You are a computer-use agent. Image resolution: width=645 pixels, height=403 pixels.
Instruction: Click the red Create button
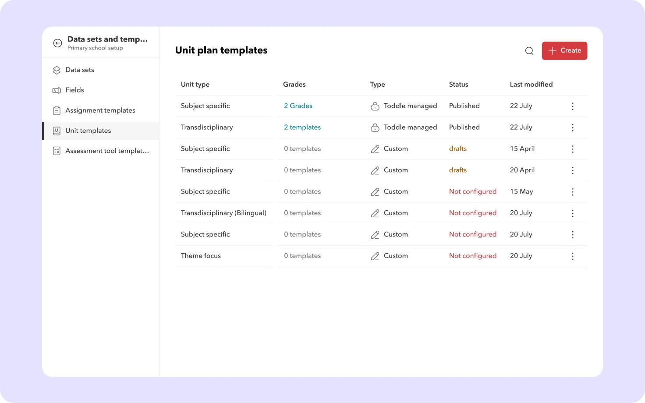point(564,51)
